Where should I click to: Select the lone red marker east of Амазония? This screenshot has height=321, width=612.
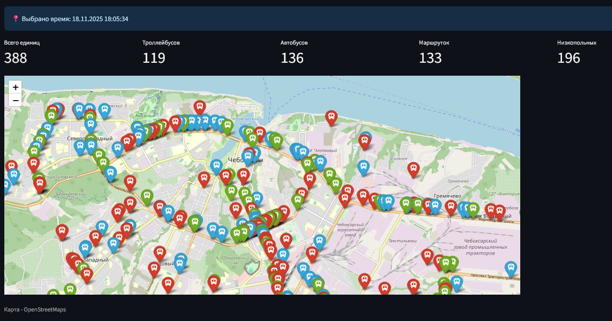(199, 106)
